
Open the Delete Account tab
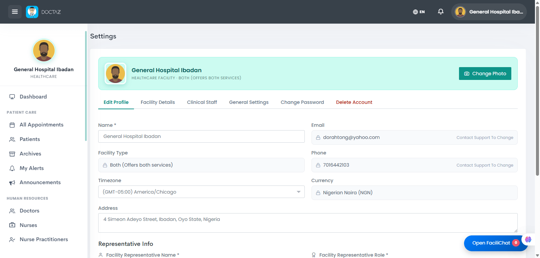click(x=354, y=102)
